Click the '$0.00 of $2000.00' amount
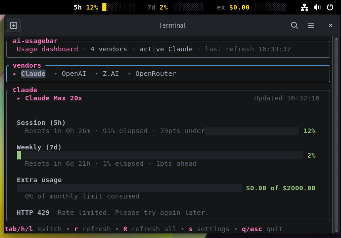 (x=281, y=188)
